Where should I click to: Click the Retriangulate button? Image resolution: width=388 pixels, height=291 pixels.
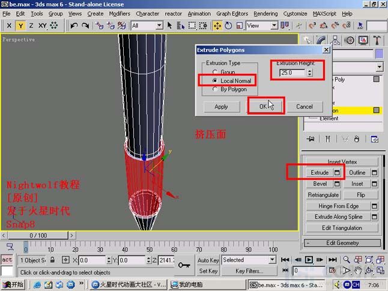click(323, 195)
